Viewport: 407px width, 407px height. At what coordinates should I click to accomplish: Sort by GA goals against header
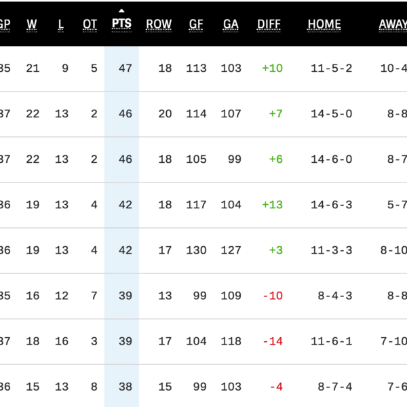point(231,24)
